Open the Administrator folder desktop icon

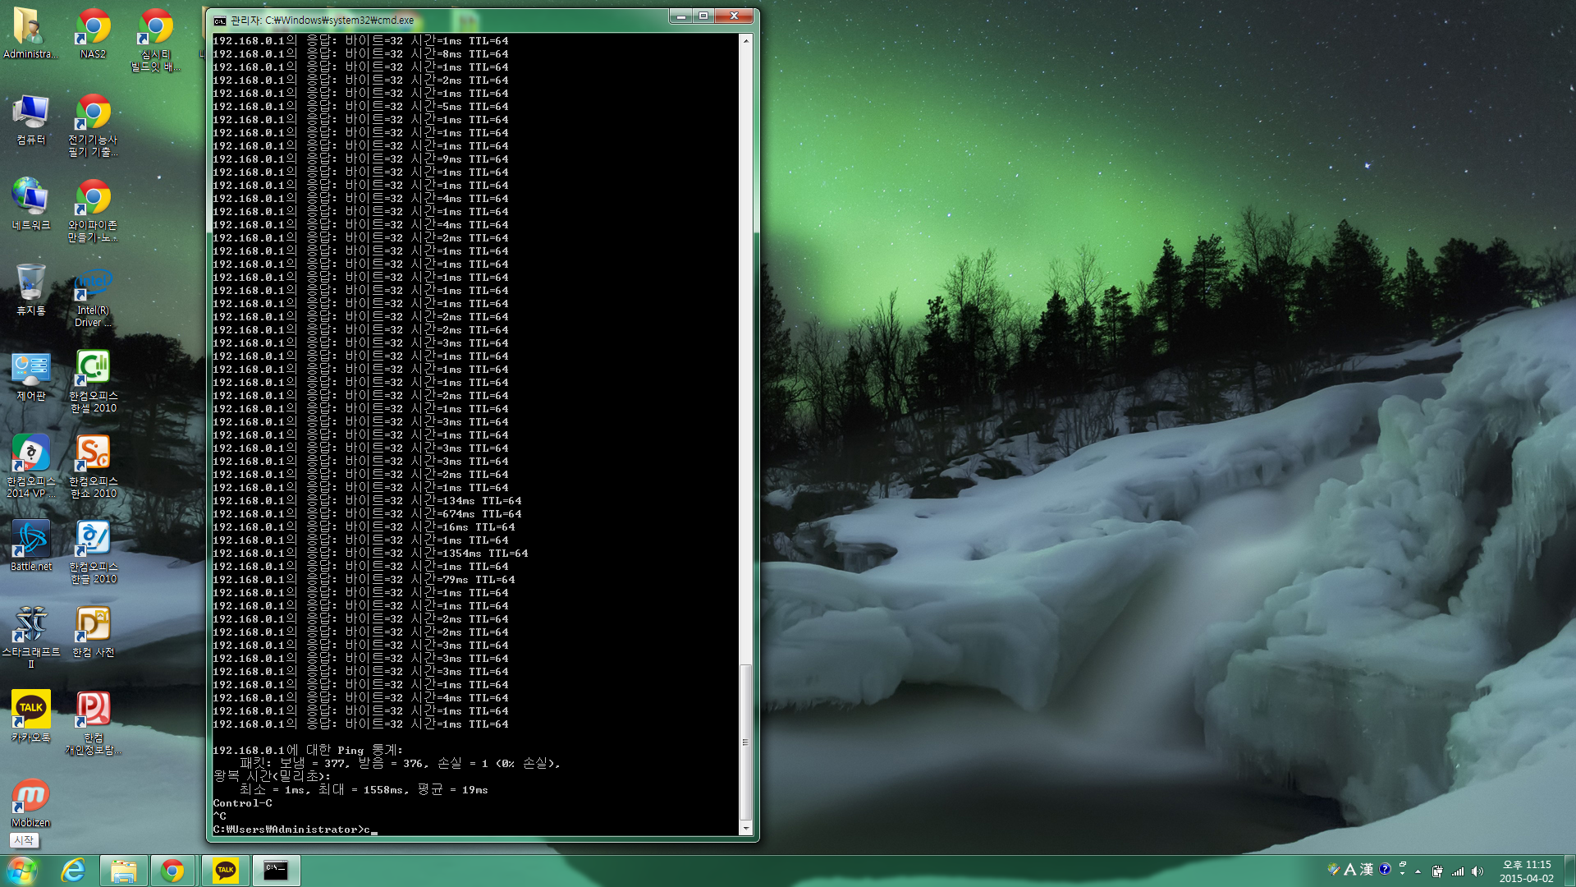[31, 34]
